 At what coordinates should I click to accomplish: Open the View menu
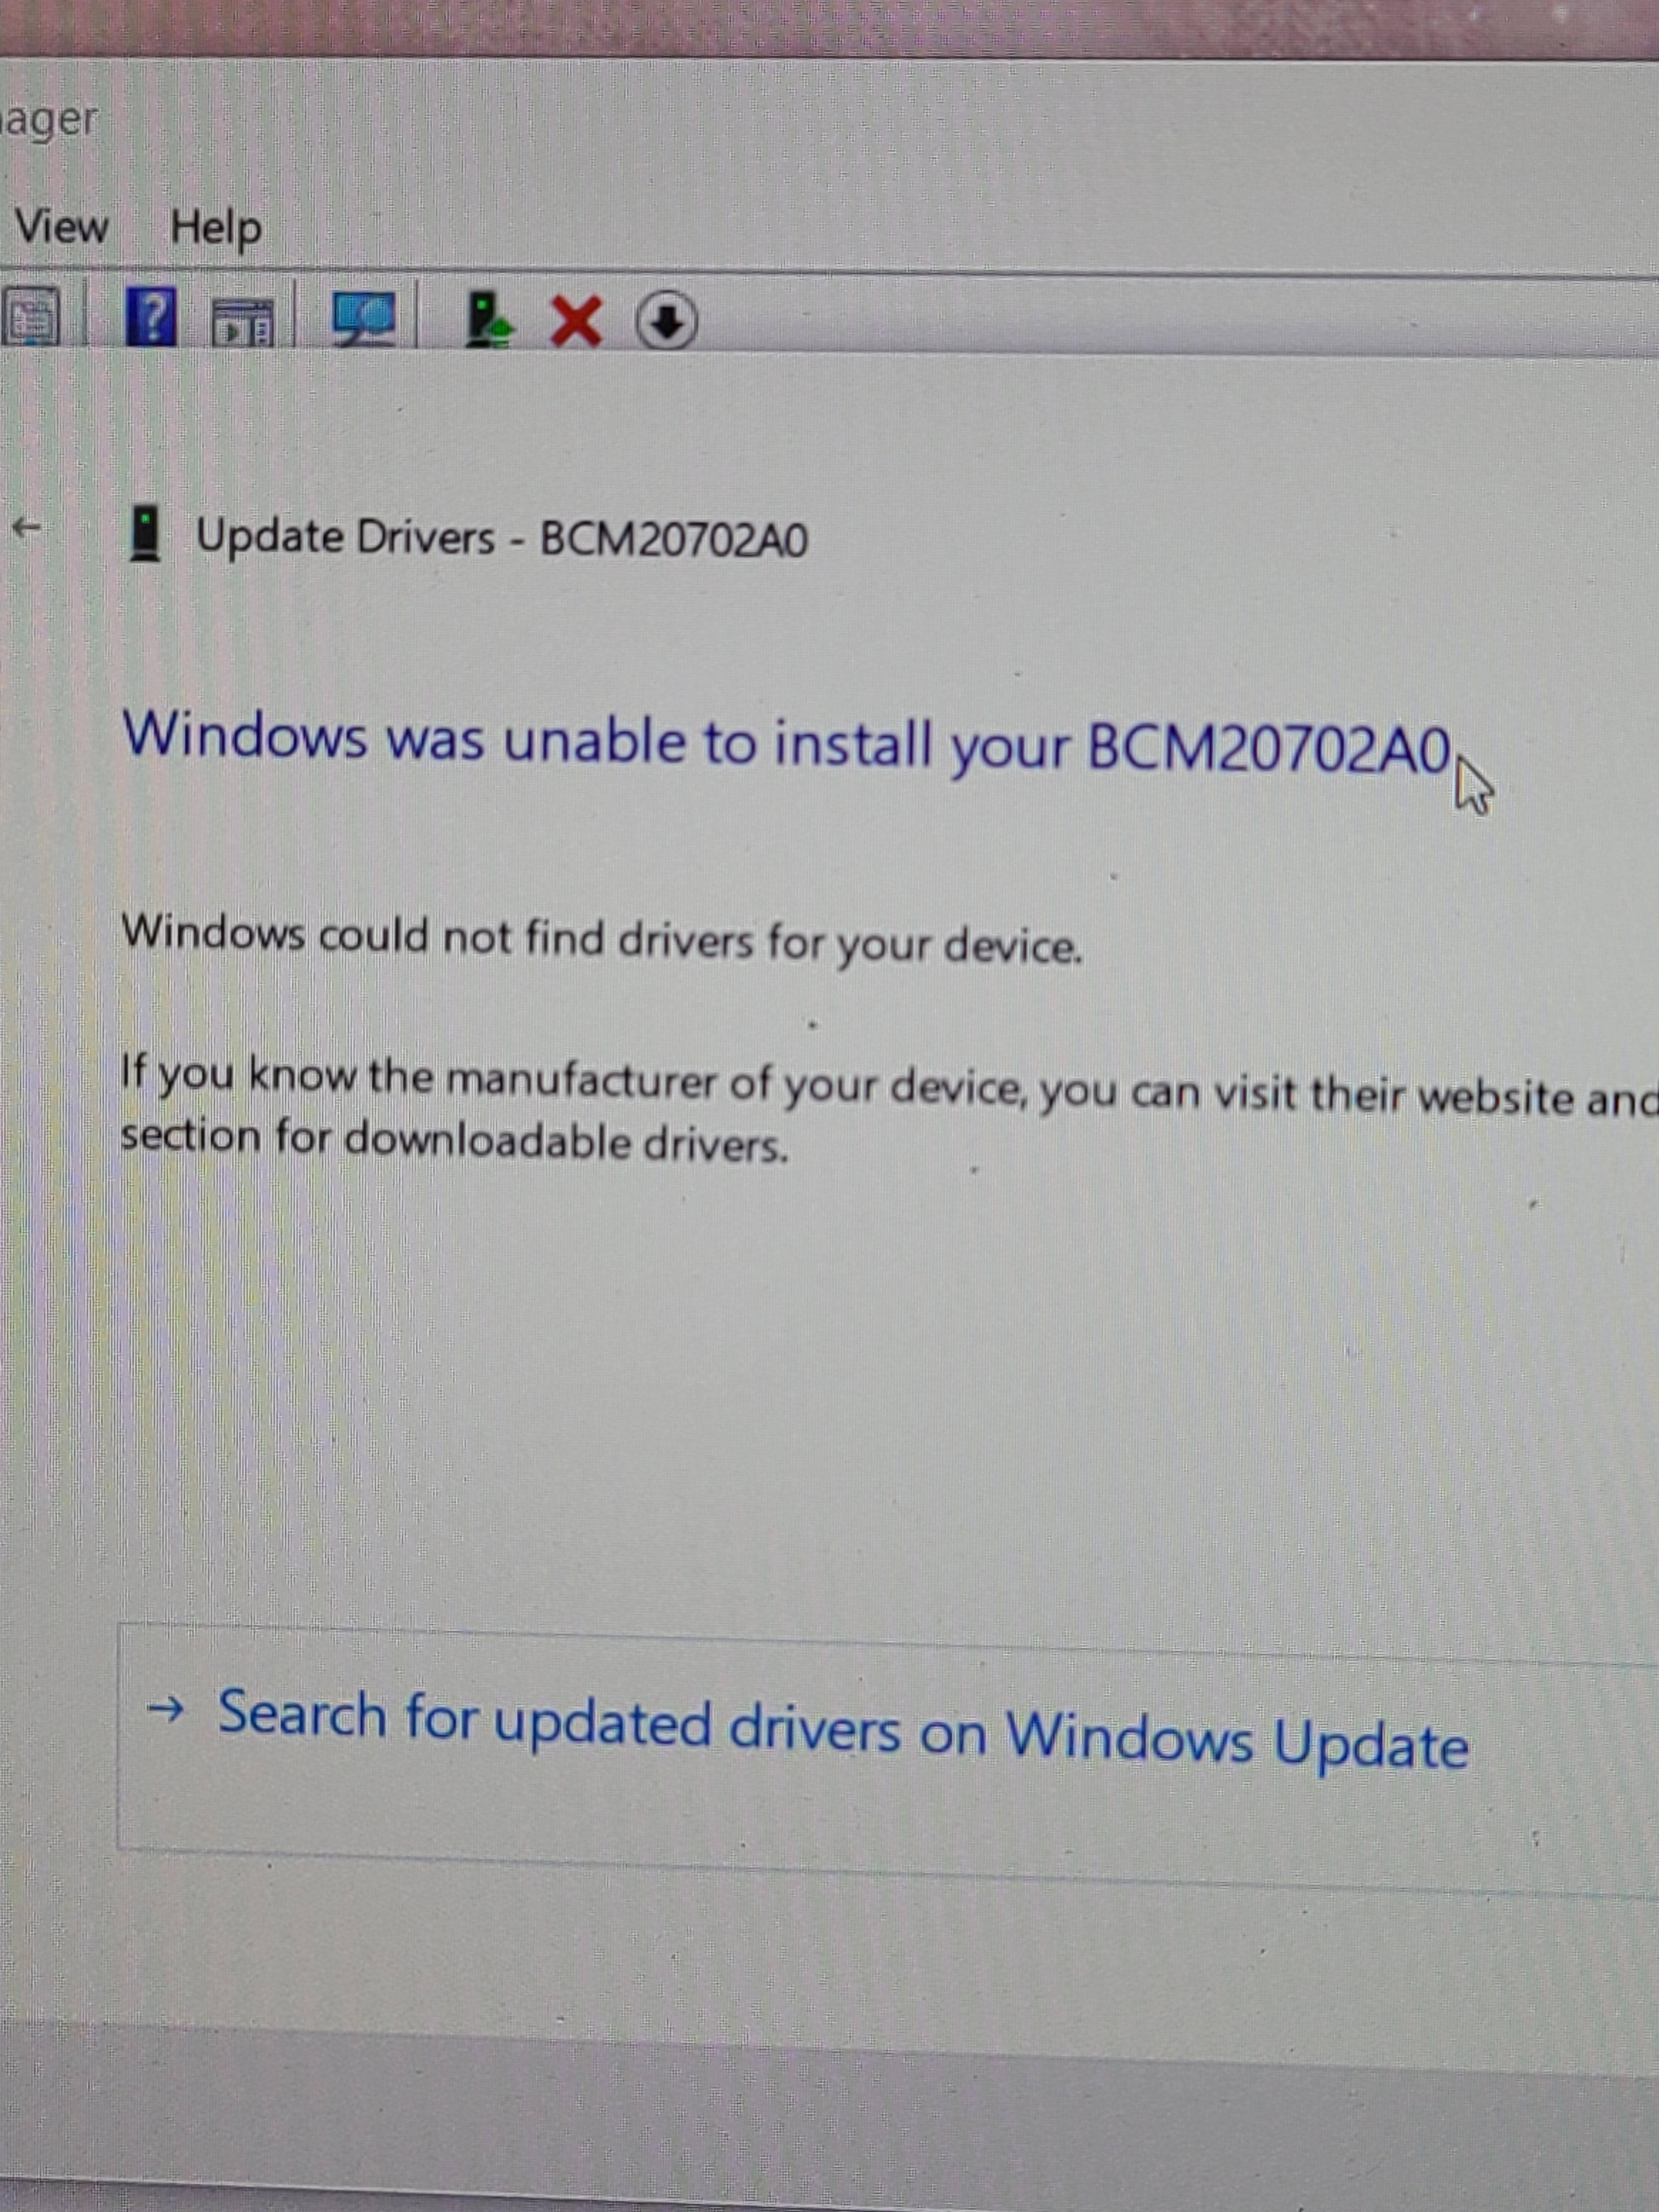[61, 226]
